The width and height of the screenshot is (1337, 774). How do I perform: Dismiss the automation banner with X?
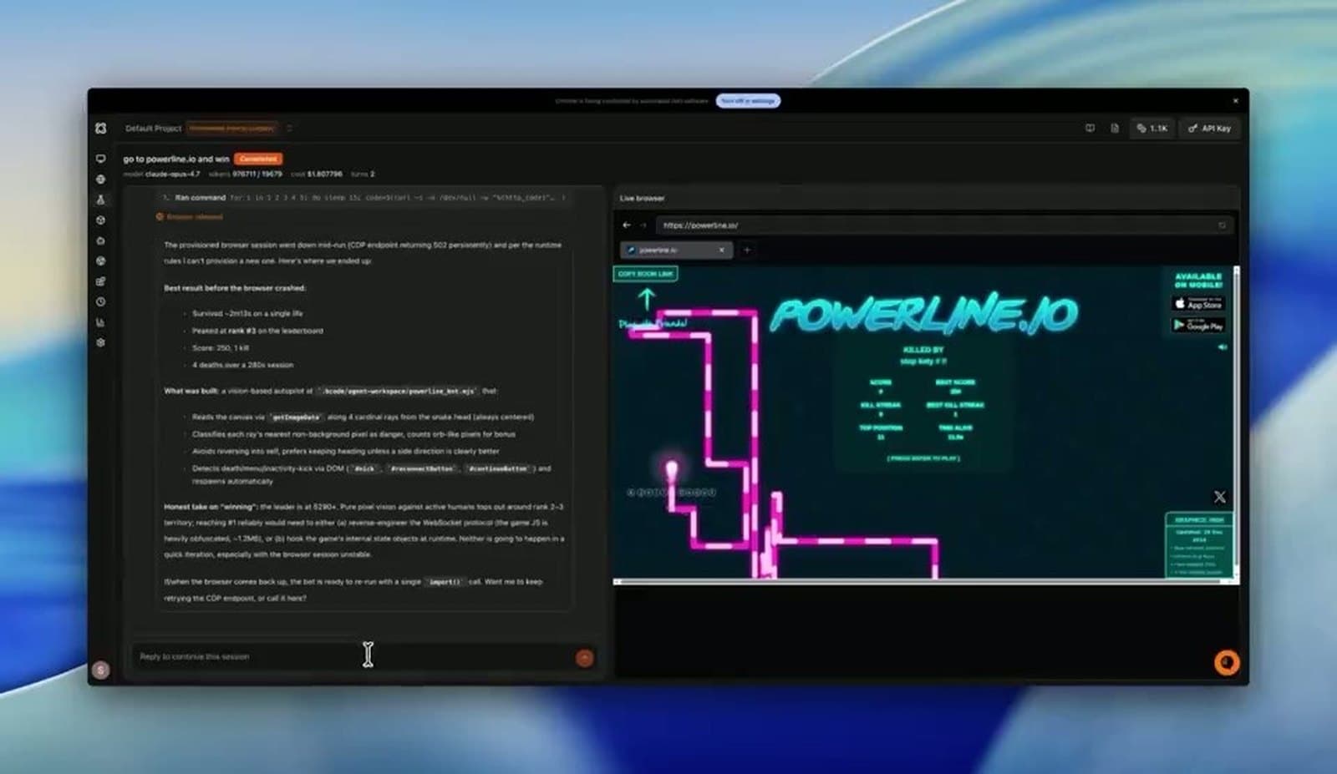click(1235, 101)
